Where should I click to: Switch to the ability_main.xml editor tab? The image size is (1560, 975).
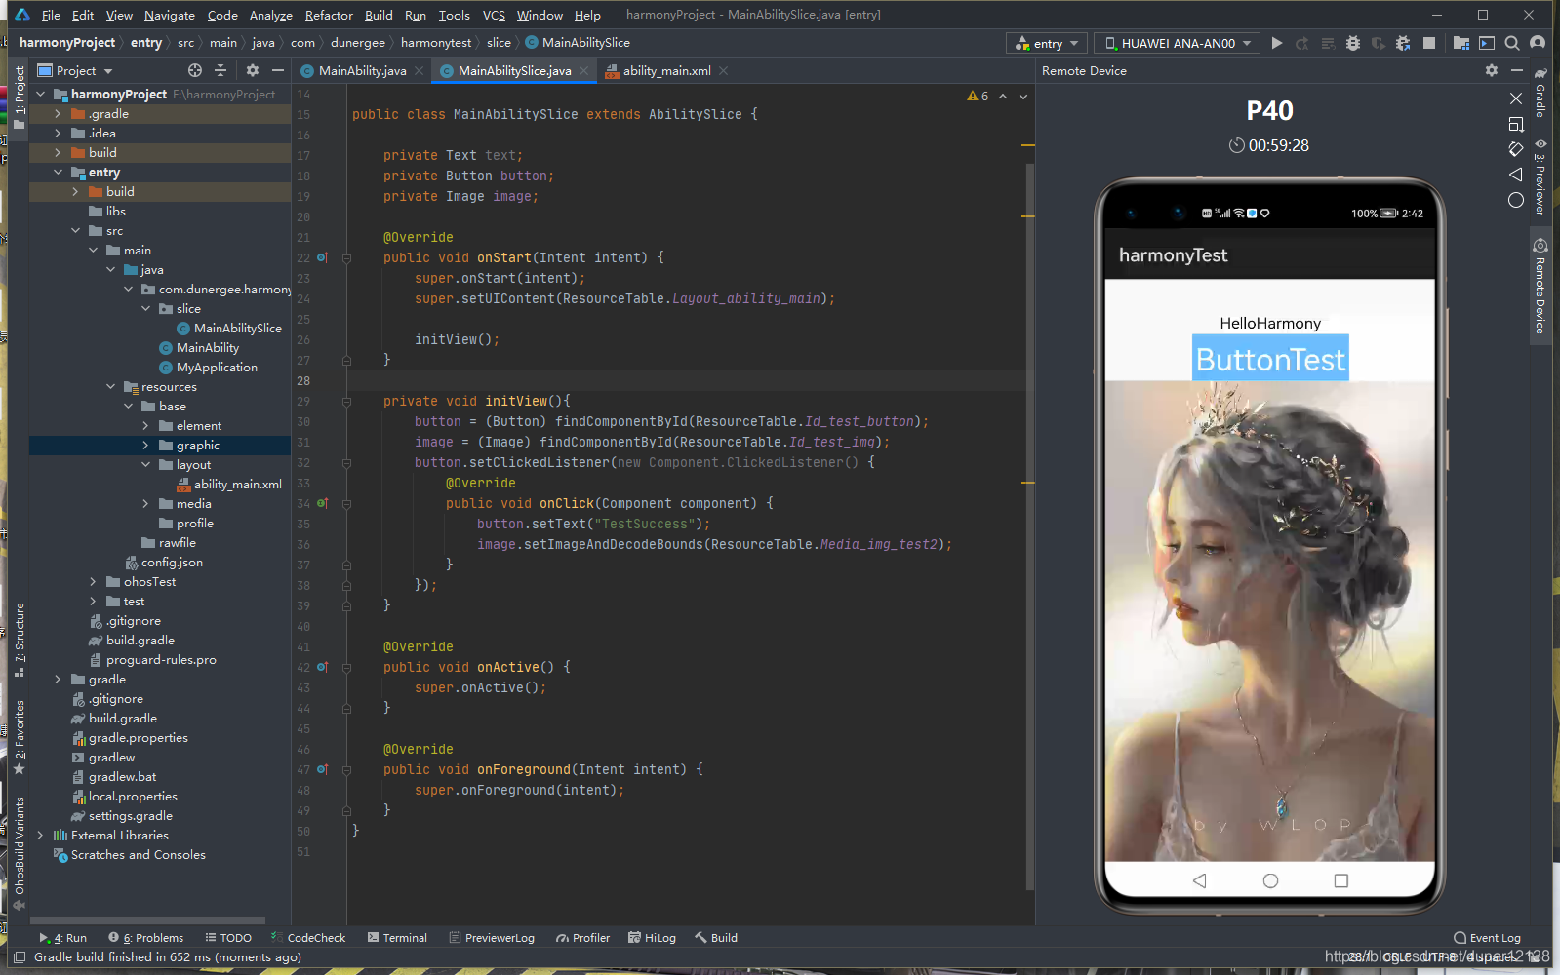pyautogui.click(x=667, y=70)
